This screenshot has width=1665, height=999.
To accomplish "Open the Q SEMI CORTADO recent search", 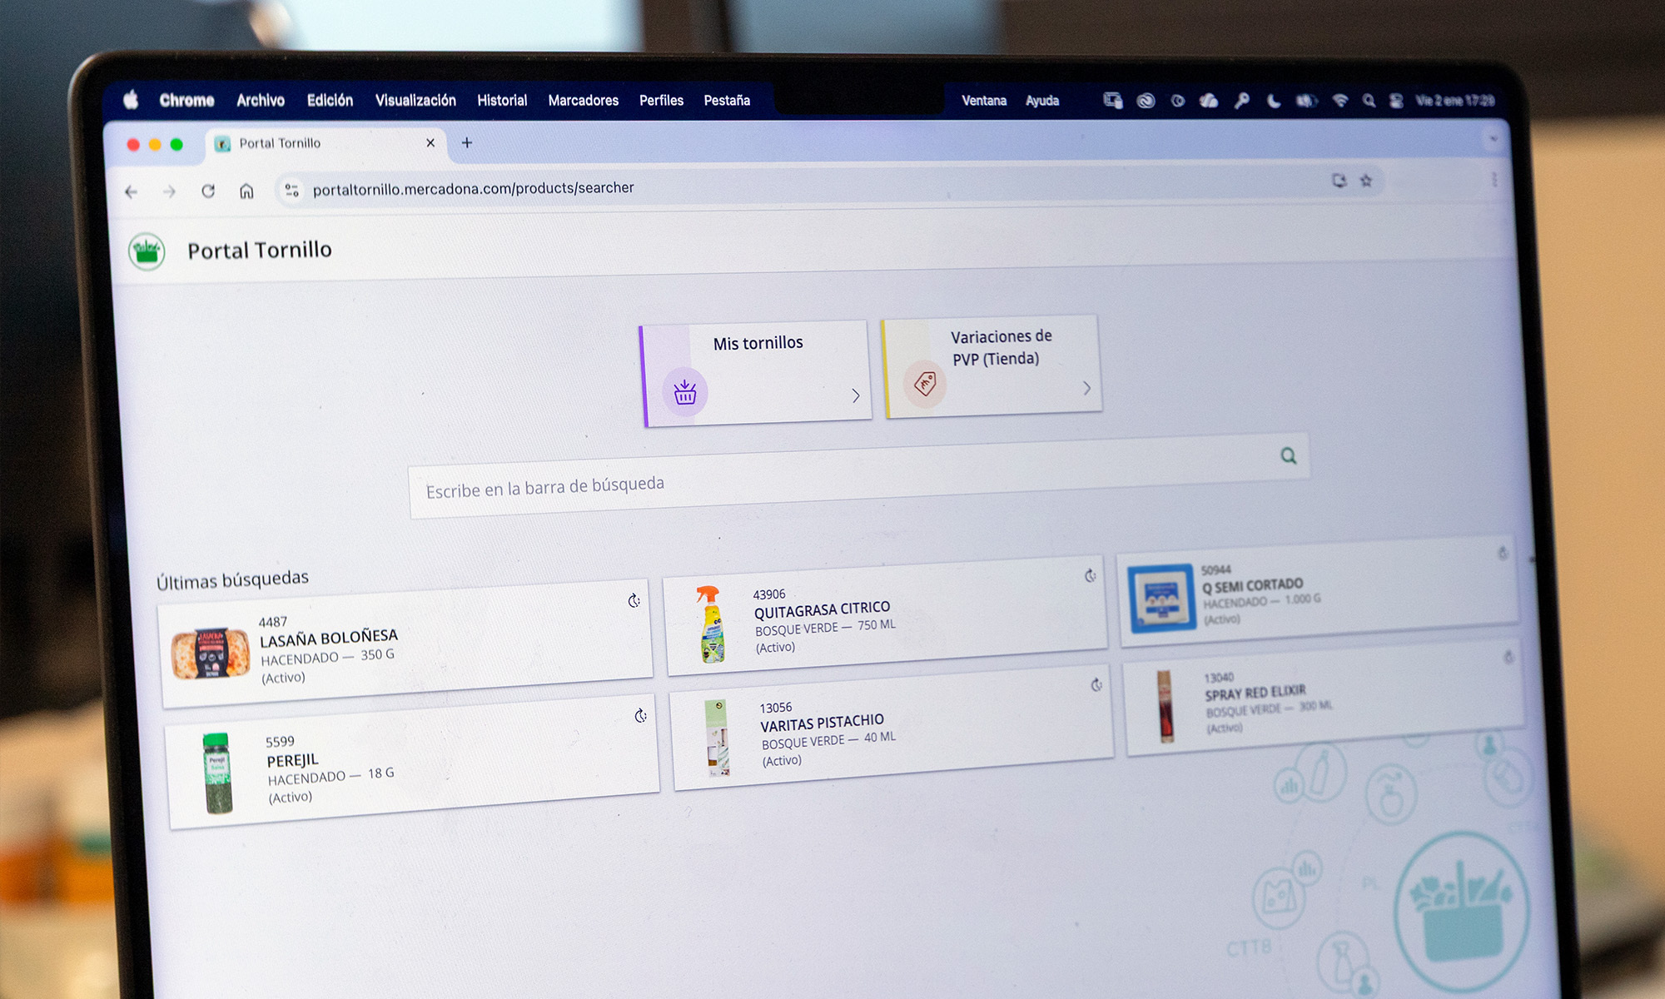I will coord(1317,591).
